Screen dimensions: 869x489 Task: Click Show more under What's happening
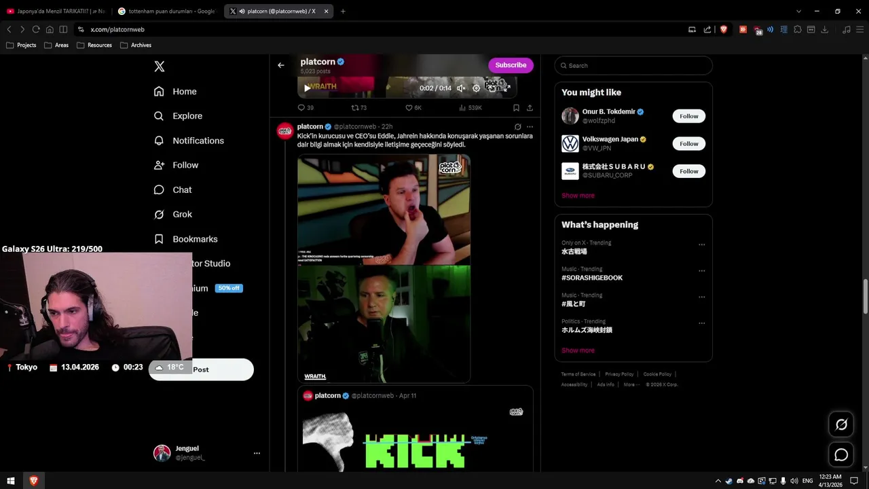(578, 350)
